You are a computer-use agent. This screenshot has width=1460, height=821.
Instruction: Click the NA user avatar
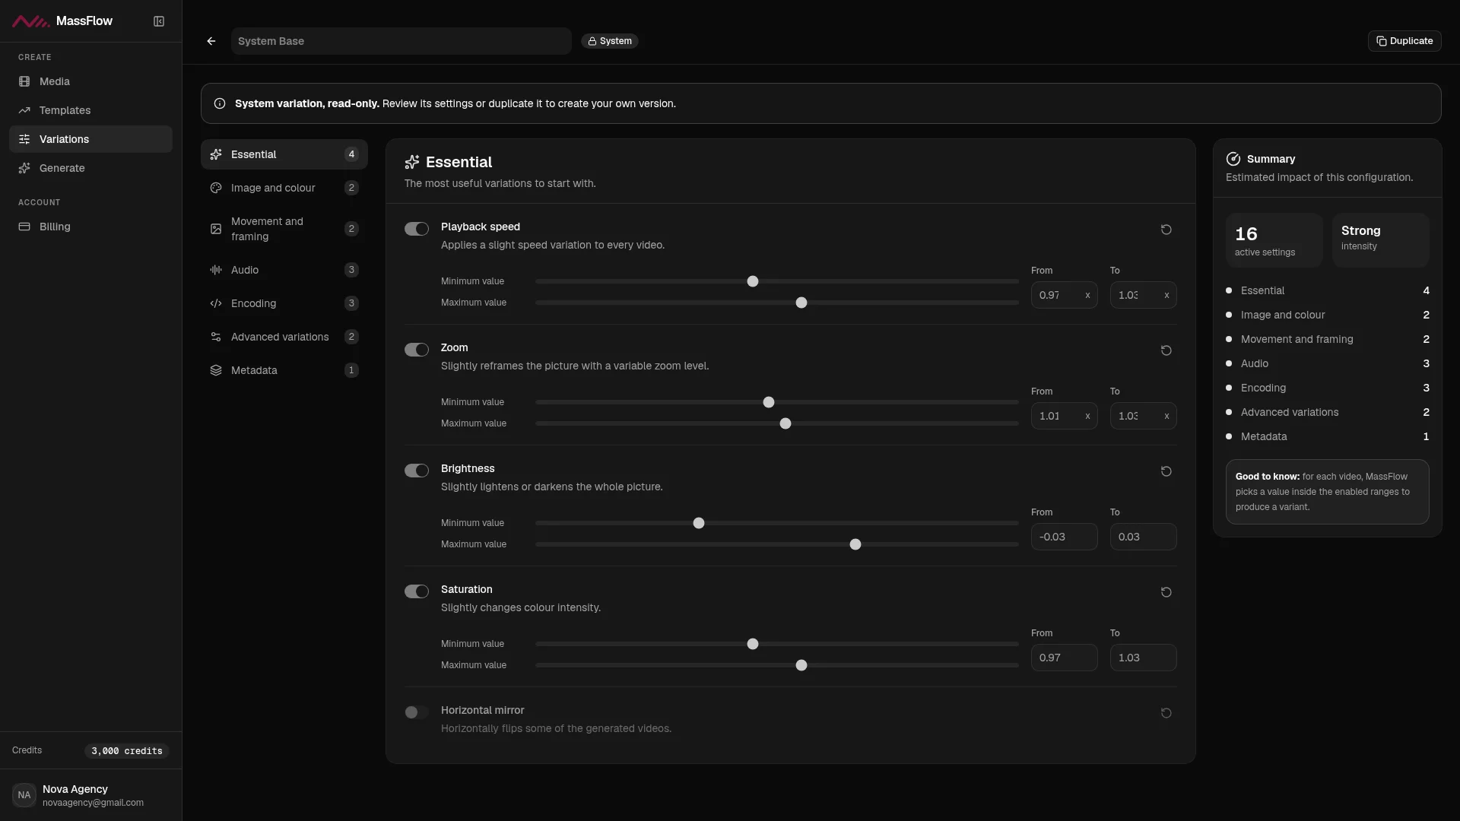coord(24,795)
